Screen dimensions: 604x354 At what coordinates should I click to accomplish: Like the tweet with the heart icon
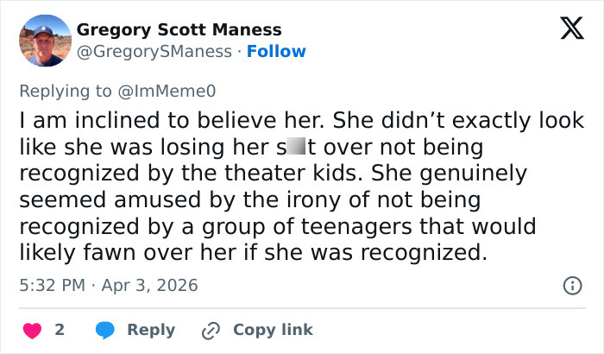[x=32, y=330]
